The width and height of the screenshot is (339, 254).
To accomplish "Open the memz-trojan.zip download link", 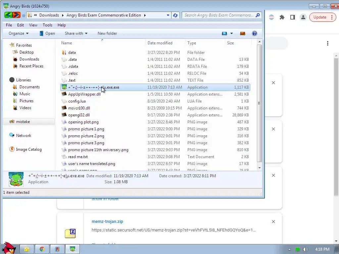I will point(107,221).
